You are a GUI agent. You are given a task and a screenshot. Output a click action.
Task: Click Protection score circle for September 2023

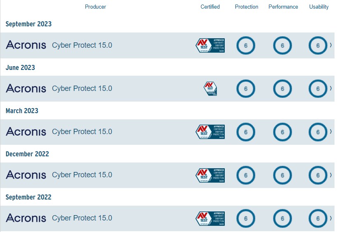246,46
